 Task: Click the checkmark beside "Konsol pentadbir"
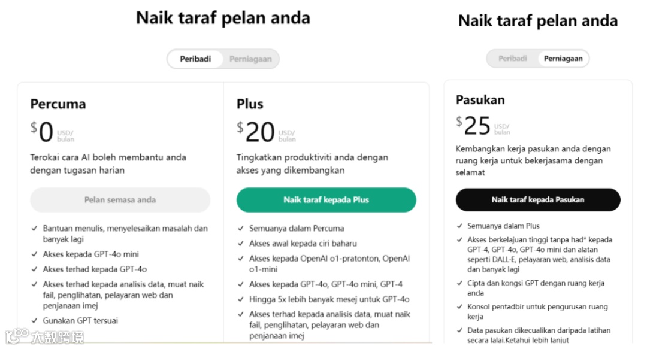(459, 307)
